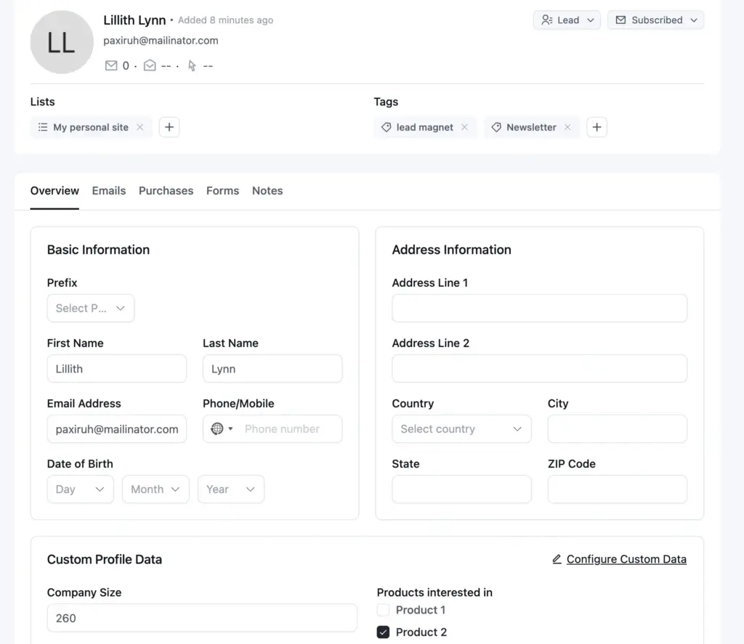The height and width of the screenshot is (644, 744).
Task: Open the Subscribed status dropdown
Action: [656, 20]
